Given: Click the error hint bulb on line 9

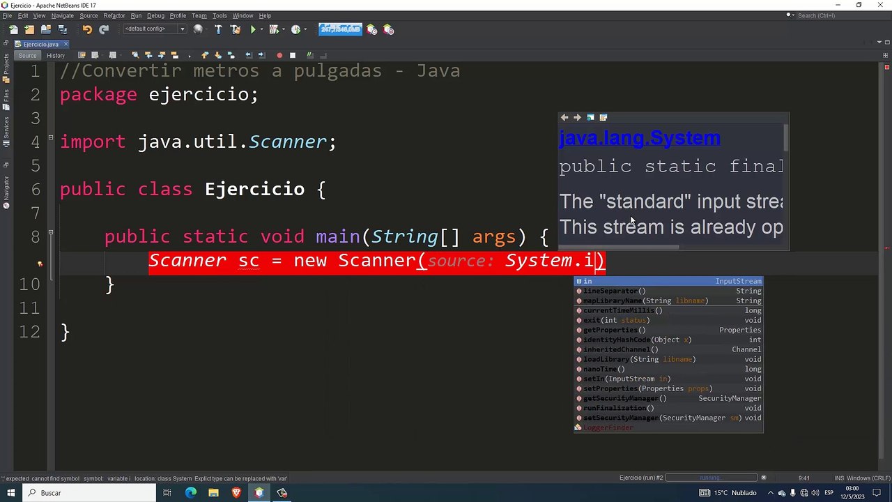Looking at the screenshot, I should [40, 264].
